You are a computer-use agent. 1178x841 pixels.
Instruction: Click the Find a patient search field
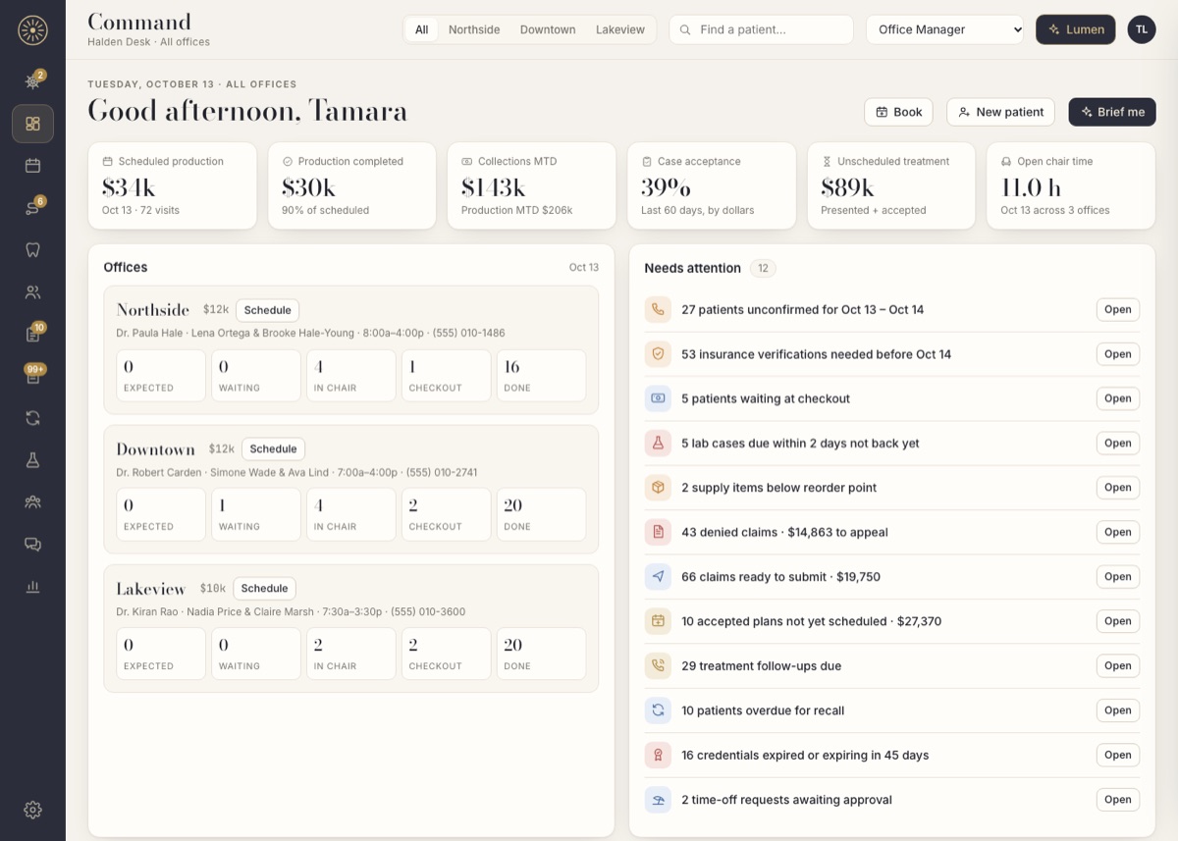click(x=761, y=29)
